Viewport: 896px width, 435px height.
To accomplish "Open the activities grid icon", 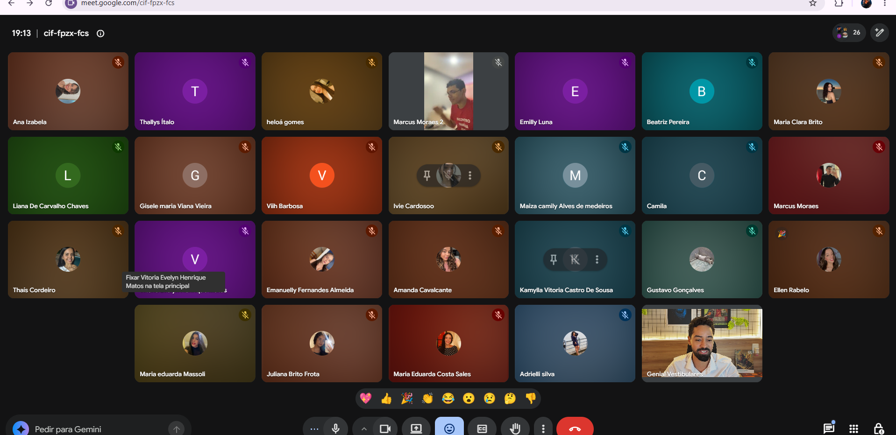I will 853,428.
